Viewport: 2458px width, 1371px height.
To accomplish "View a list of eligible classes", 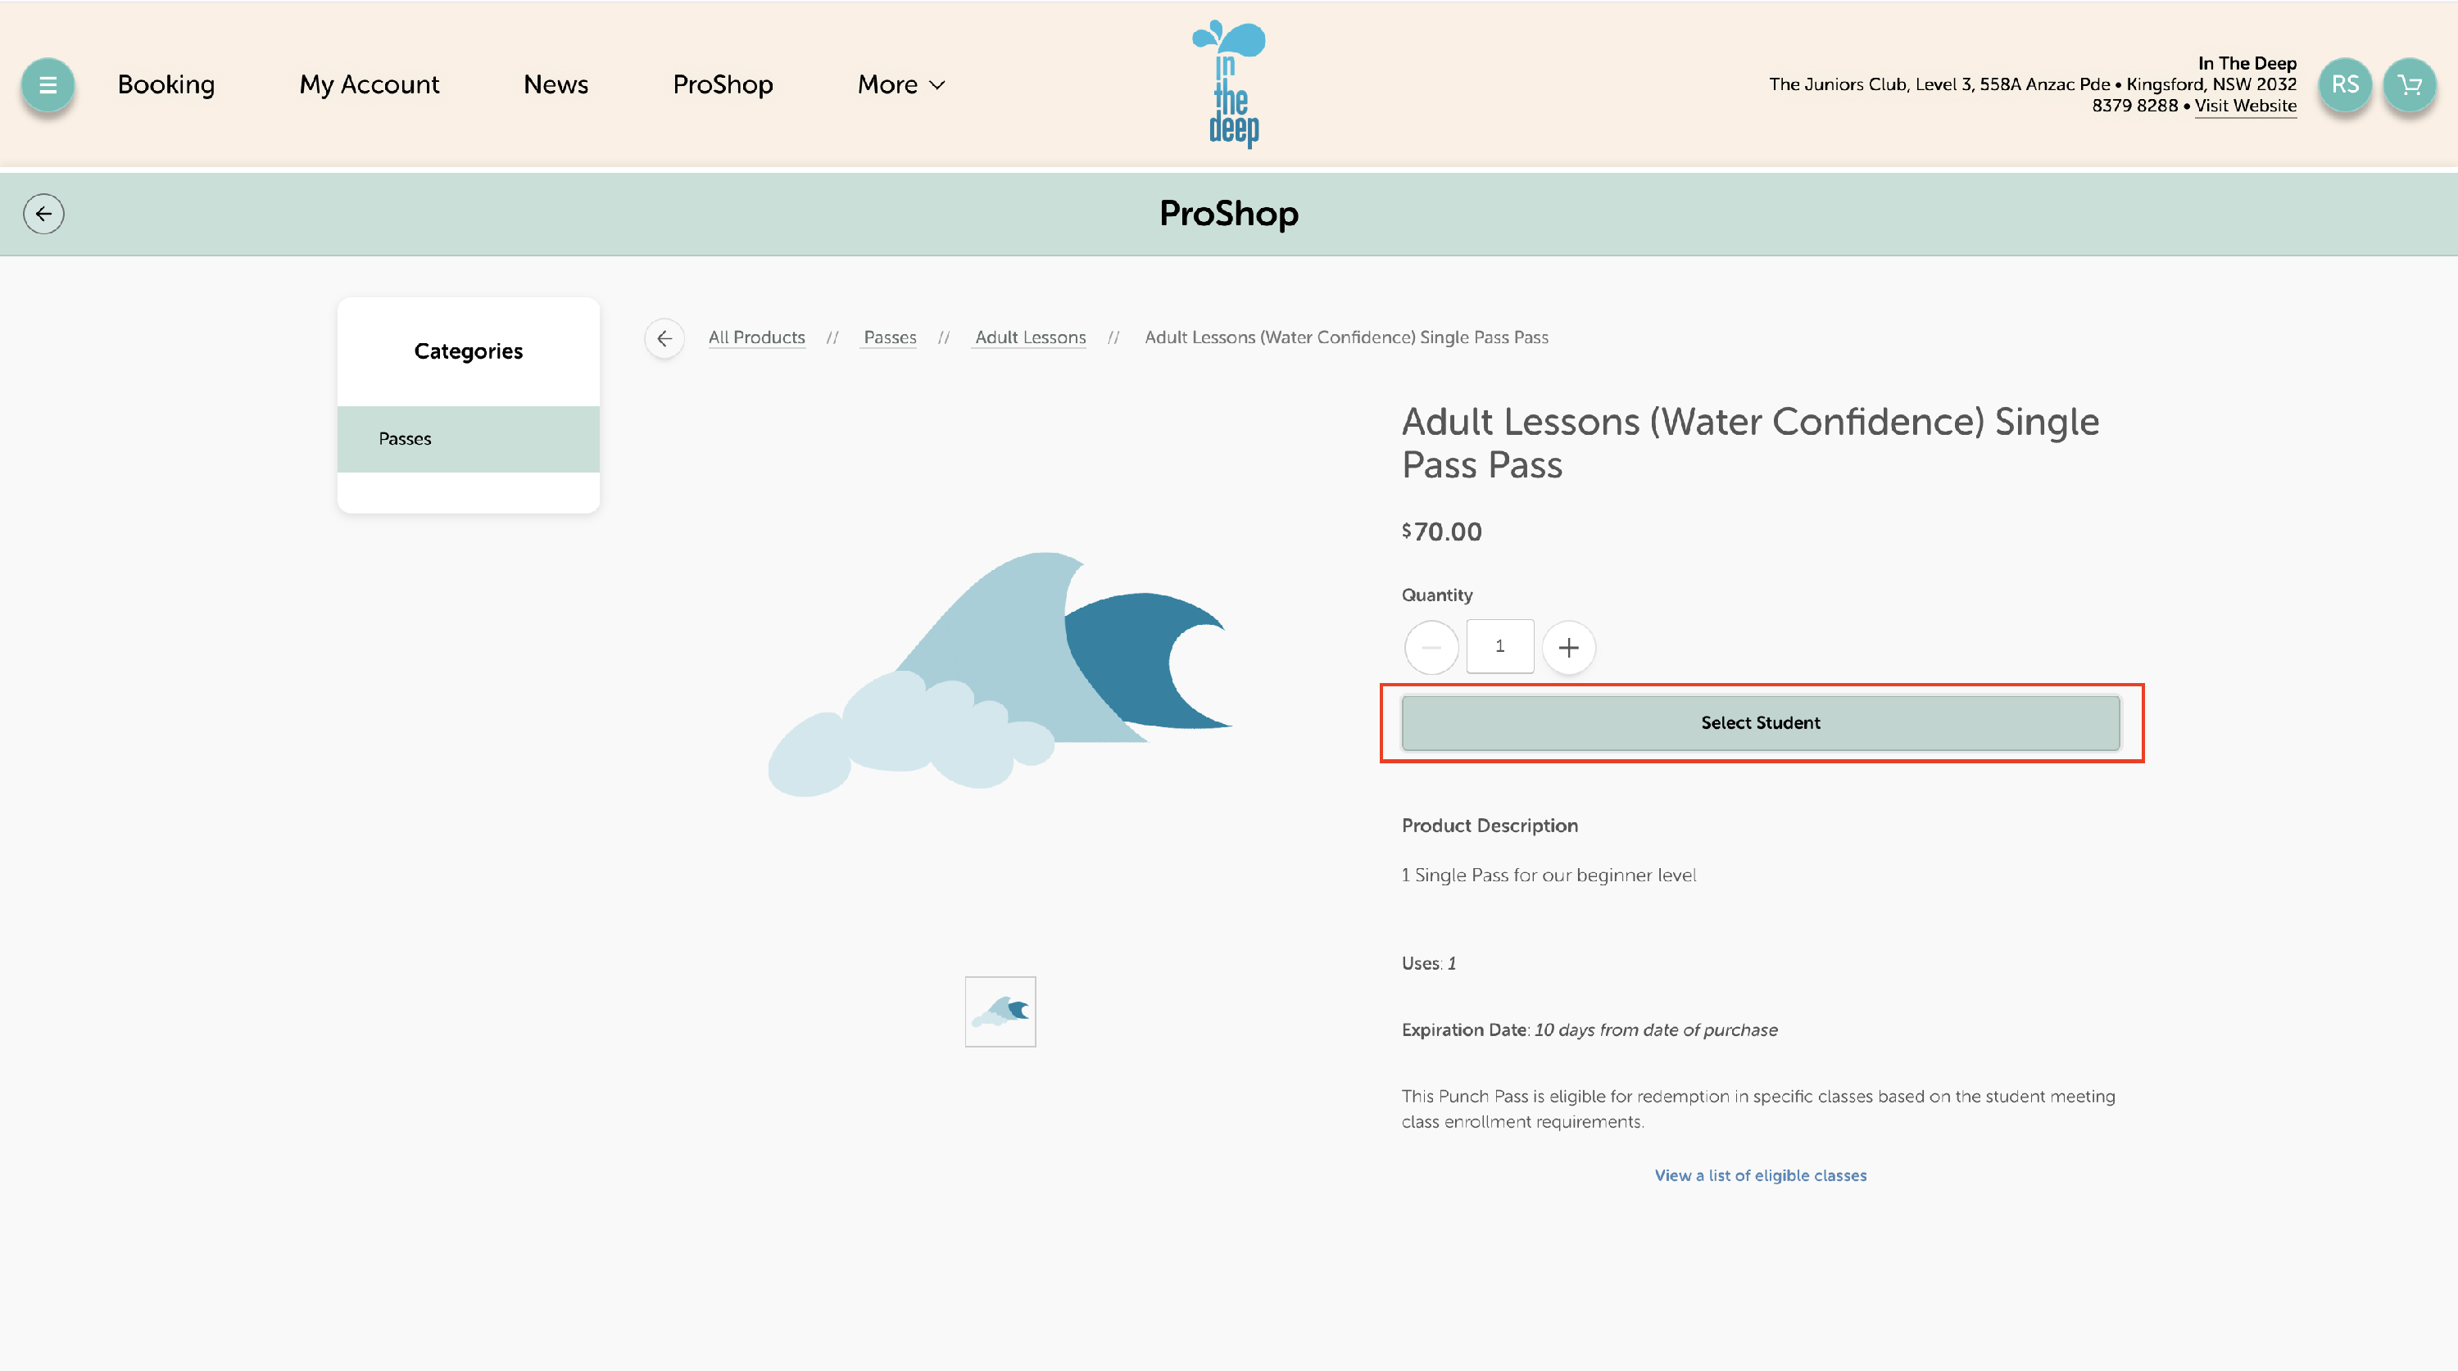I will (1760, 1175).
